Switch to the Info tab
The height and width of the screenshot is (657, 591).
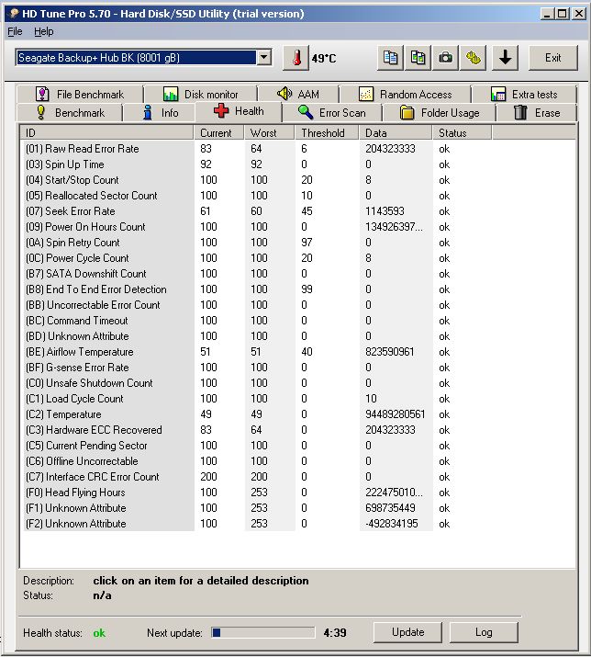159,113
